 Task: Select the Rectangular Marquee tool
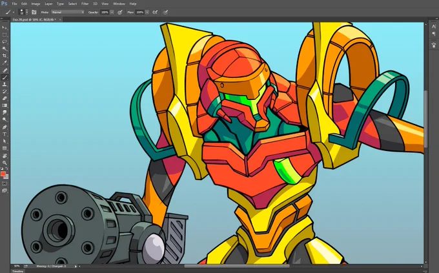pyautogui.click(x=5, y=35)
